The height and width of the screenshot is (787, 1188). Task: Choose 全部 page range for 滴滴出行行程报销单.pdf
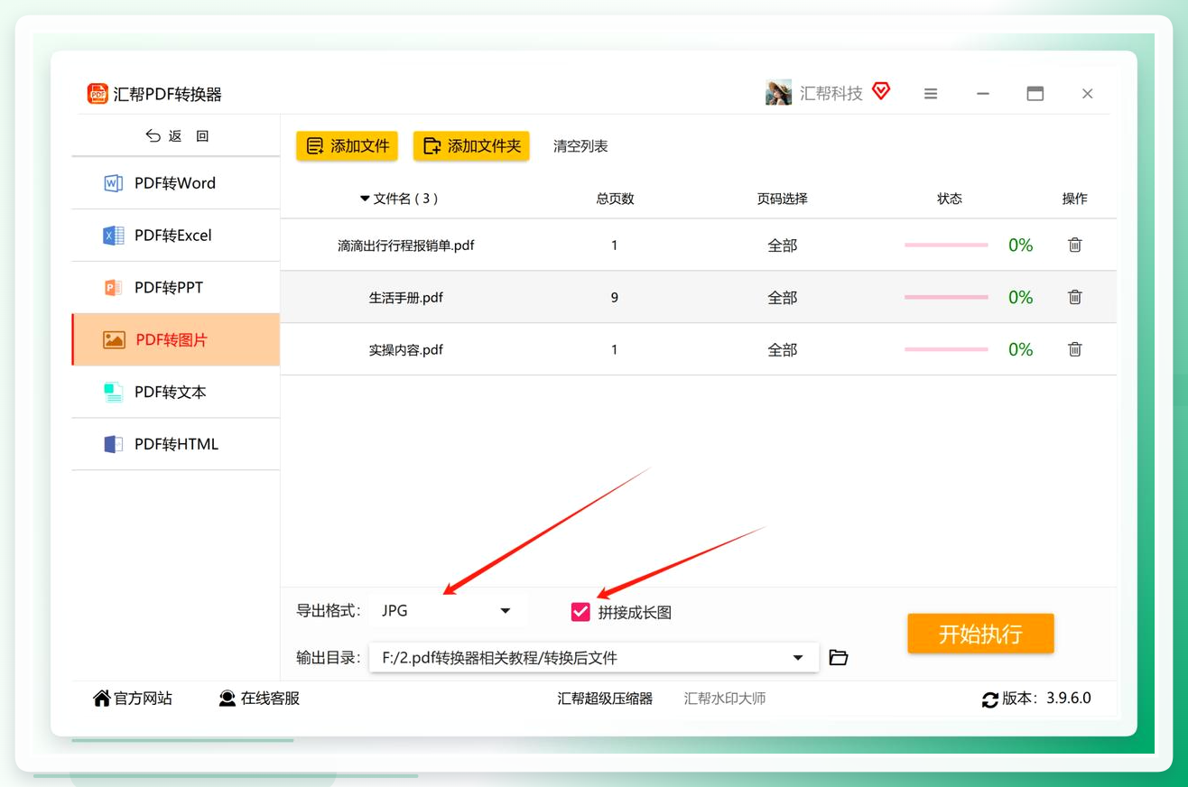(782, 245)
